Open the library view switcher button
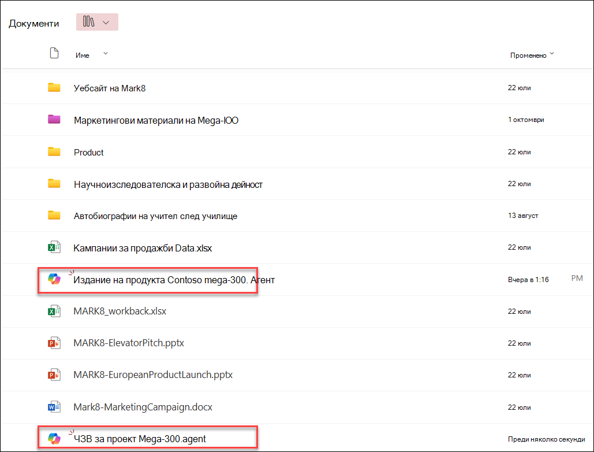 pos(97,22)
